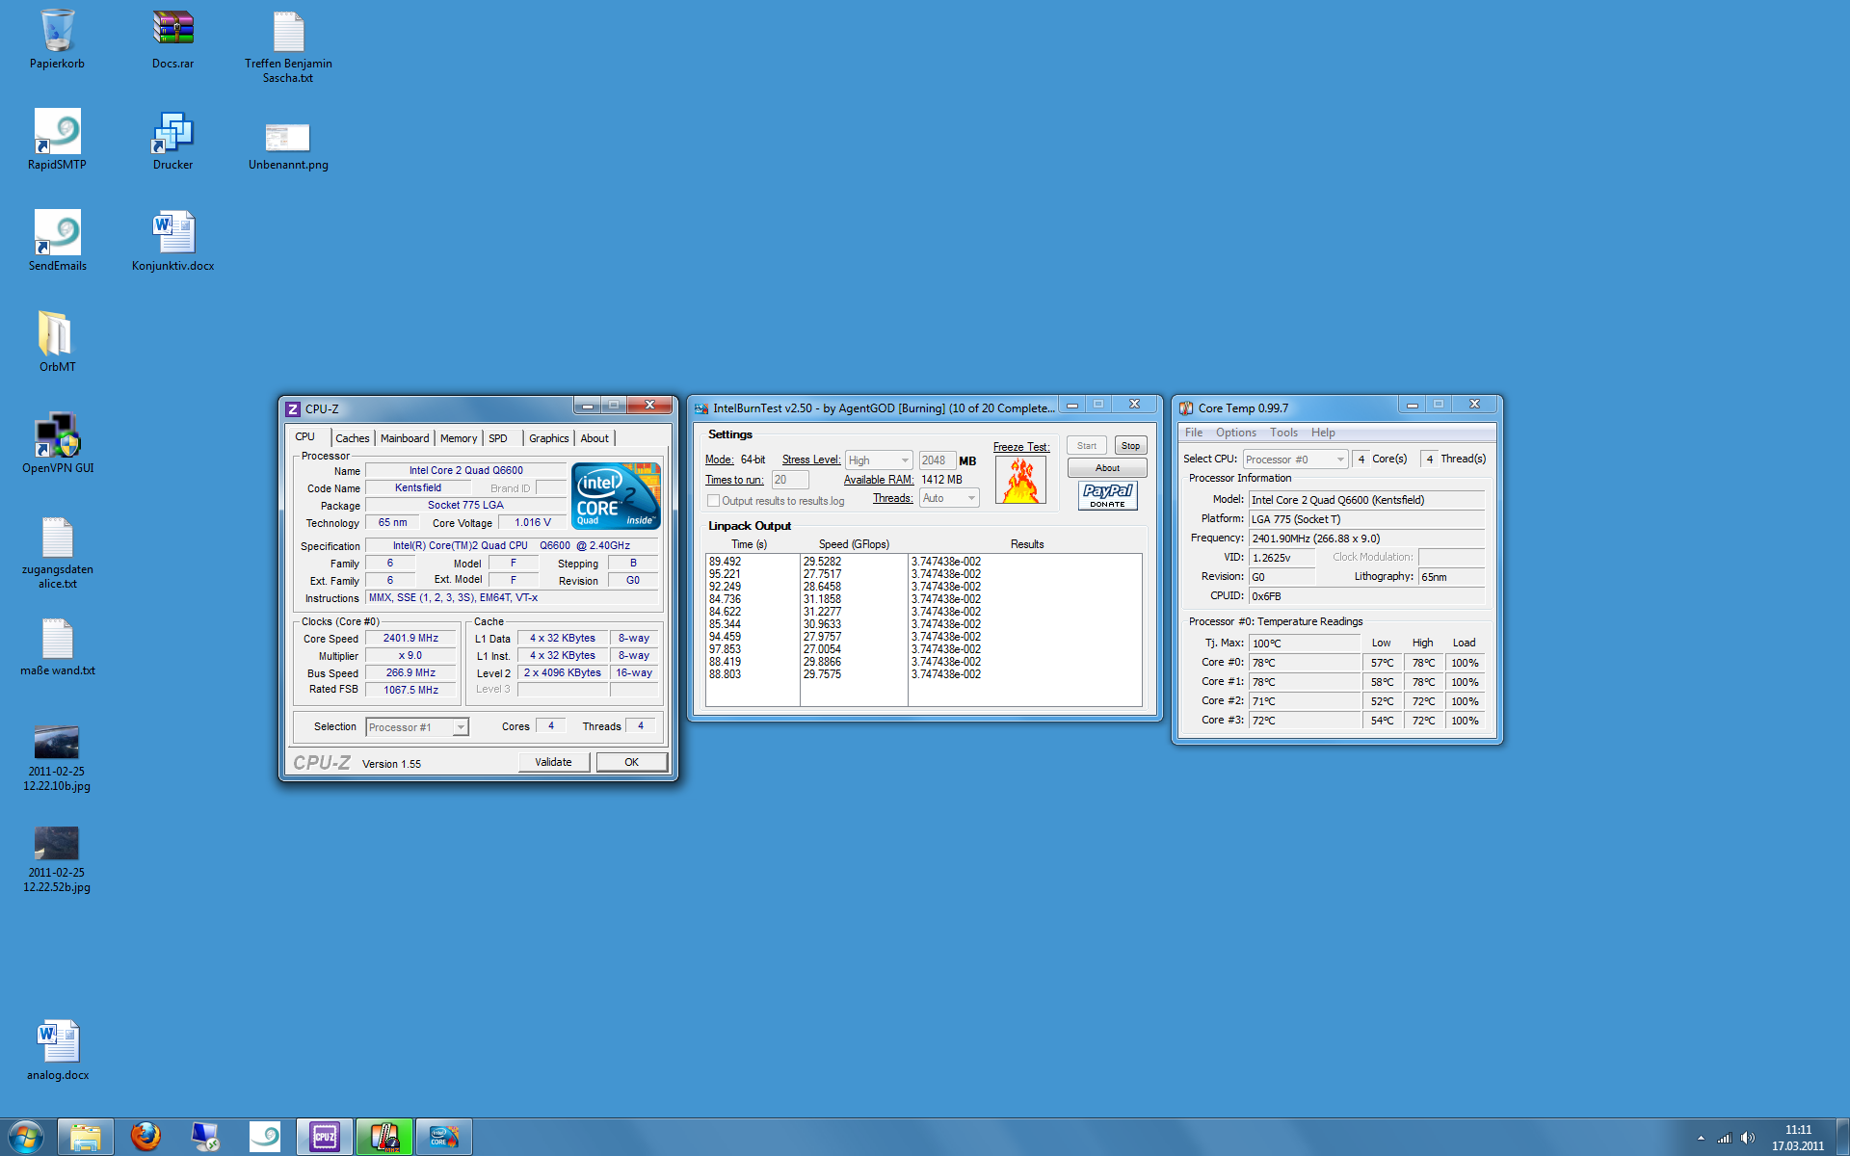
Task: Open the Docs.rar archive icon
Action: [x=172, y=30]
